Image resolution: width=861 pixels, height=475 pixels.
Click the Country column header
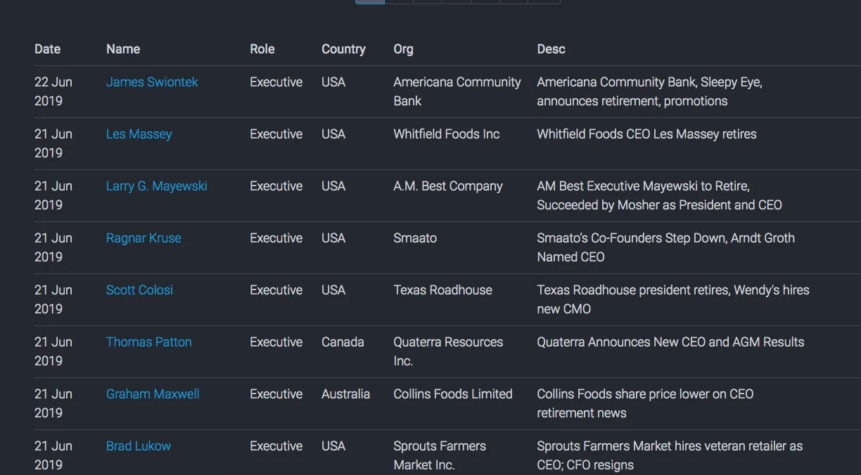pyautogui.click(x=343, y=49)
